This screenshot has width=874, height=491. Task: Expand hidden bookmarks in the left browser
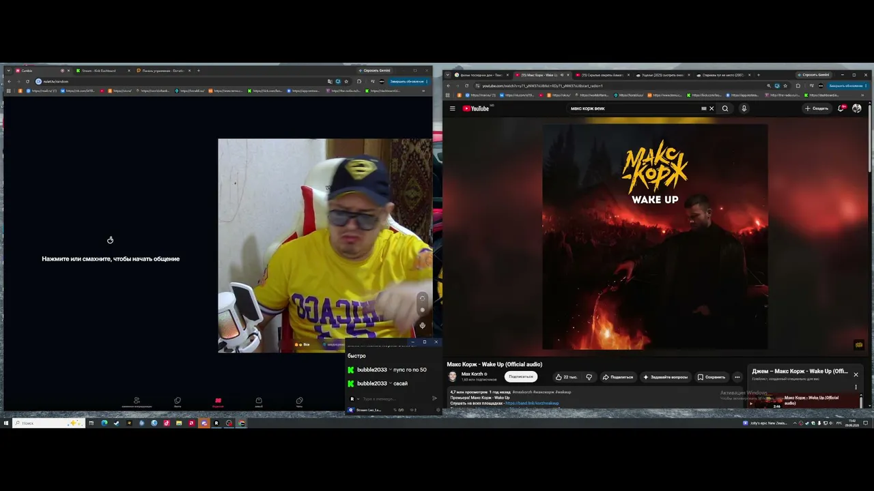click(x=423, y=91)
